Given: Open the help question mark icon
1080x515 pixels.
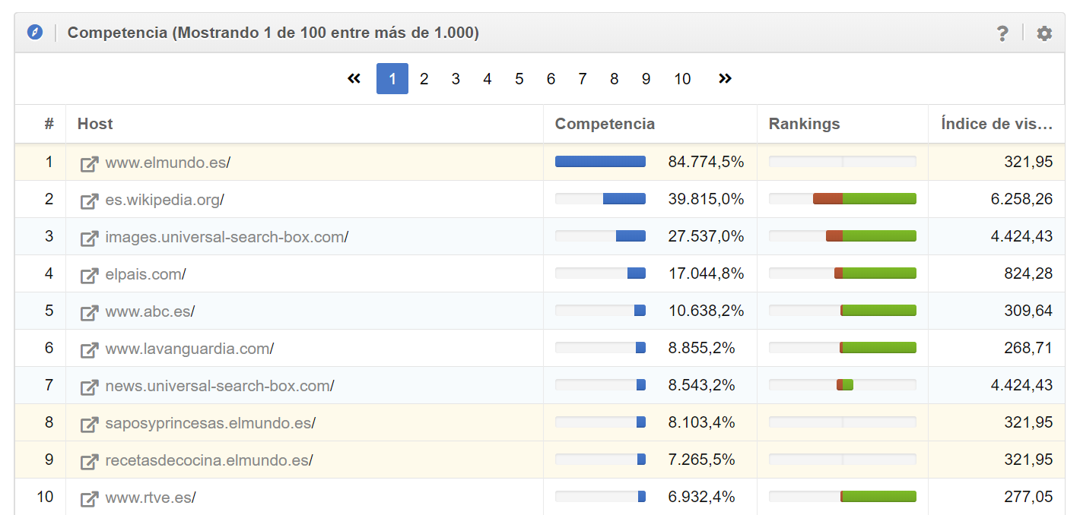Looking at the screenshot, I should pos(1002,33).
